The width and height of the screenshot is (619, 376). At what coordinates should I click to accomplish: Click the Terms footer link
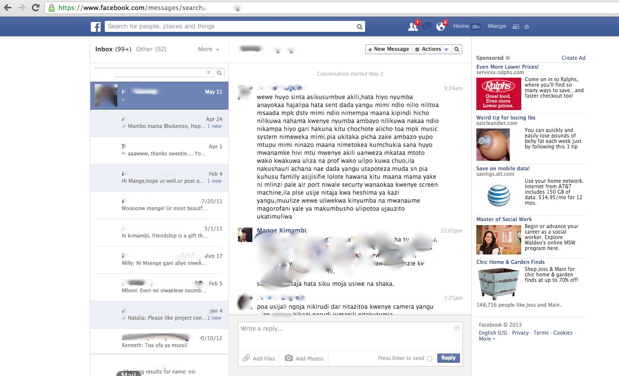[541, 333]
